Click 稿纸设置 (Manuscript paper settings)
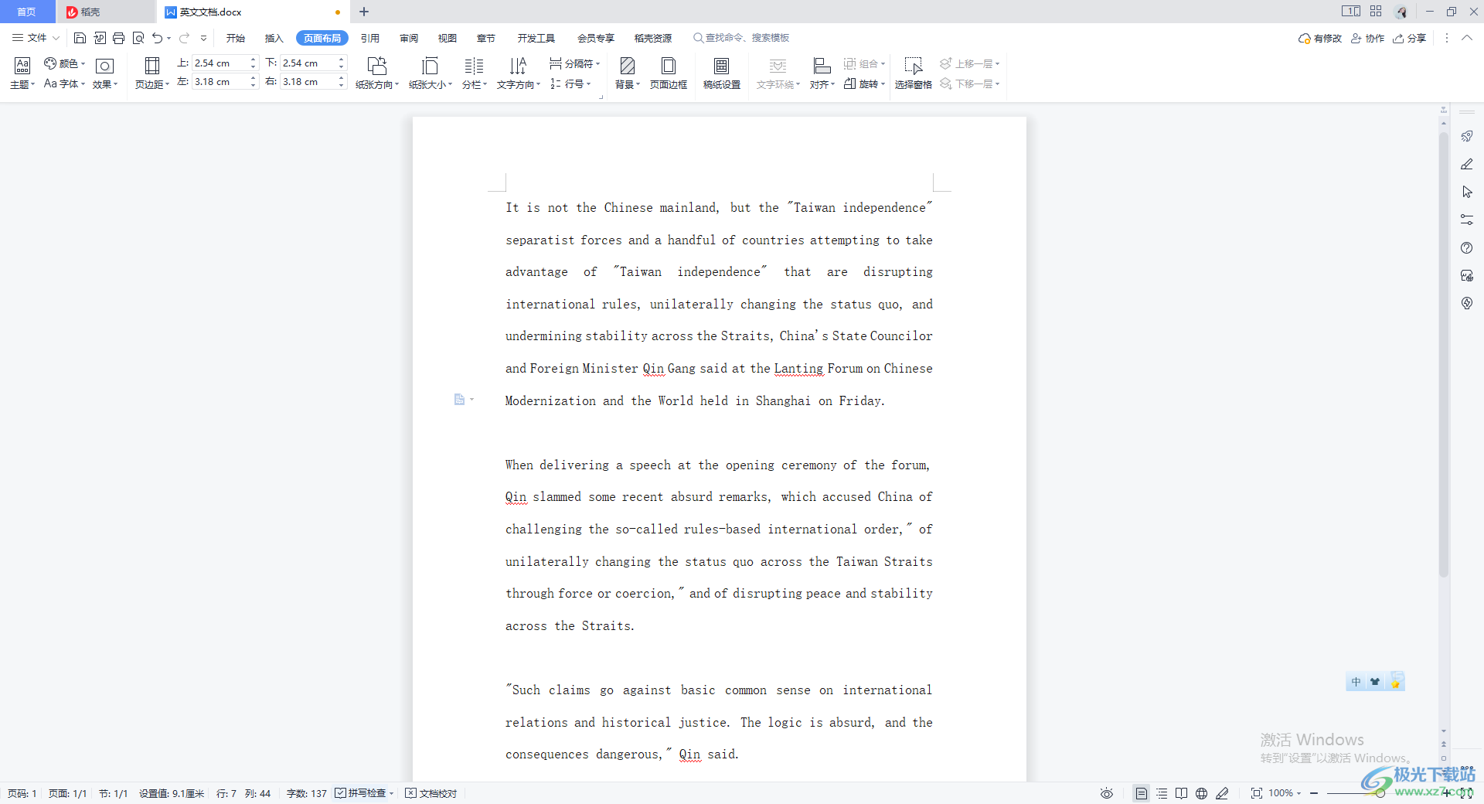The image size is (1484, 804). [722, 73]
